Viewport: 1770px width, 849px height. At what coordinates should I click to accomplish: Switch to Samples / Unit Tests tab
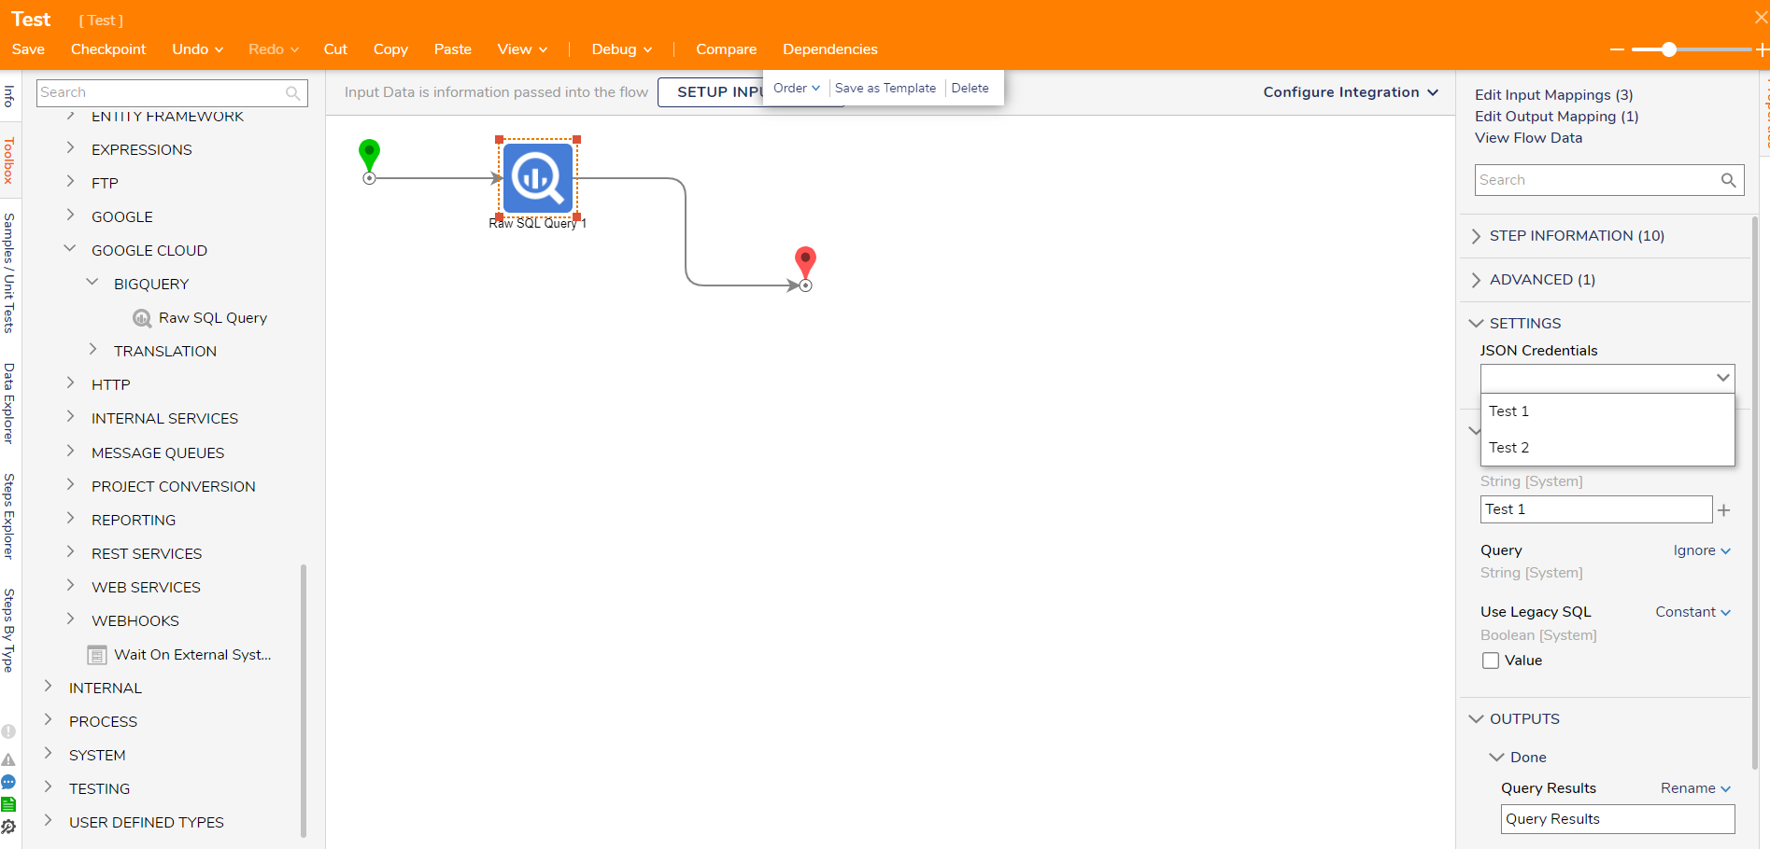pos(9,272)
